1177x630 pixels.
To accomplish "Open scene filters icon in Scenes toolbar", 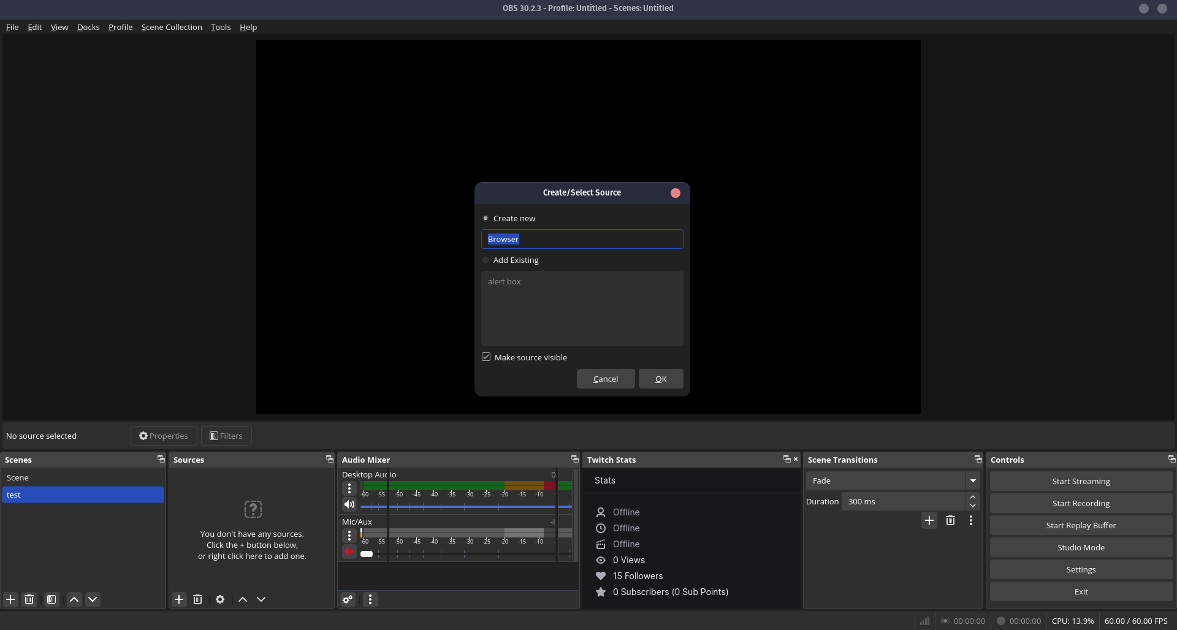I will (x=51, y=599).
